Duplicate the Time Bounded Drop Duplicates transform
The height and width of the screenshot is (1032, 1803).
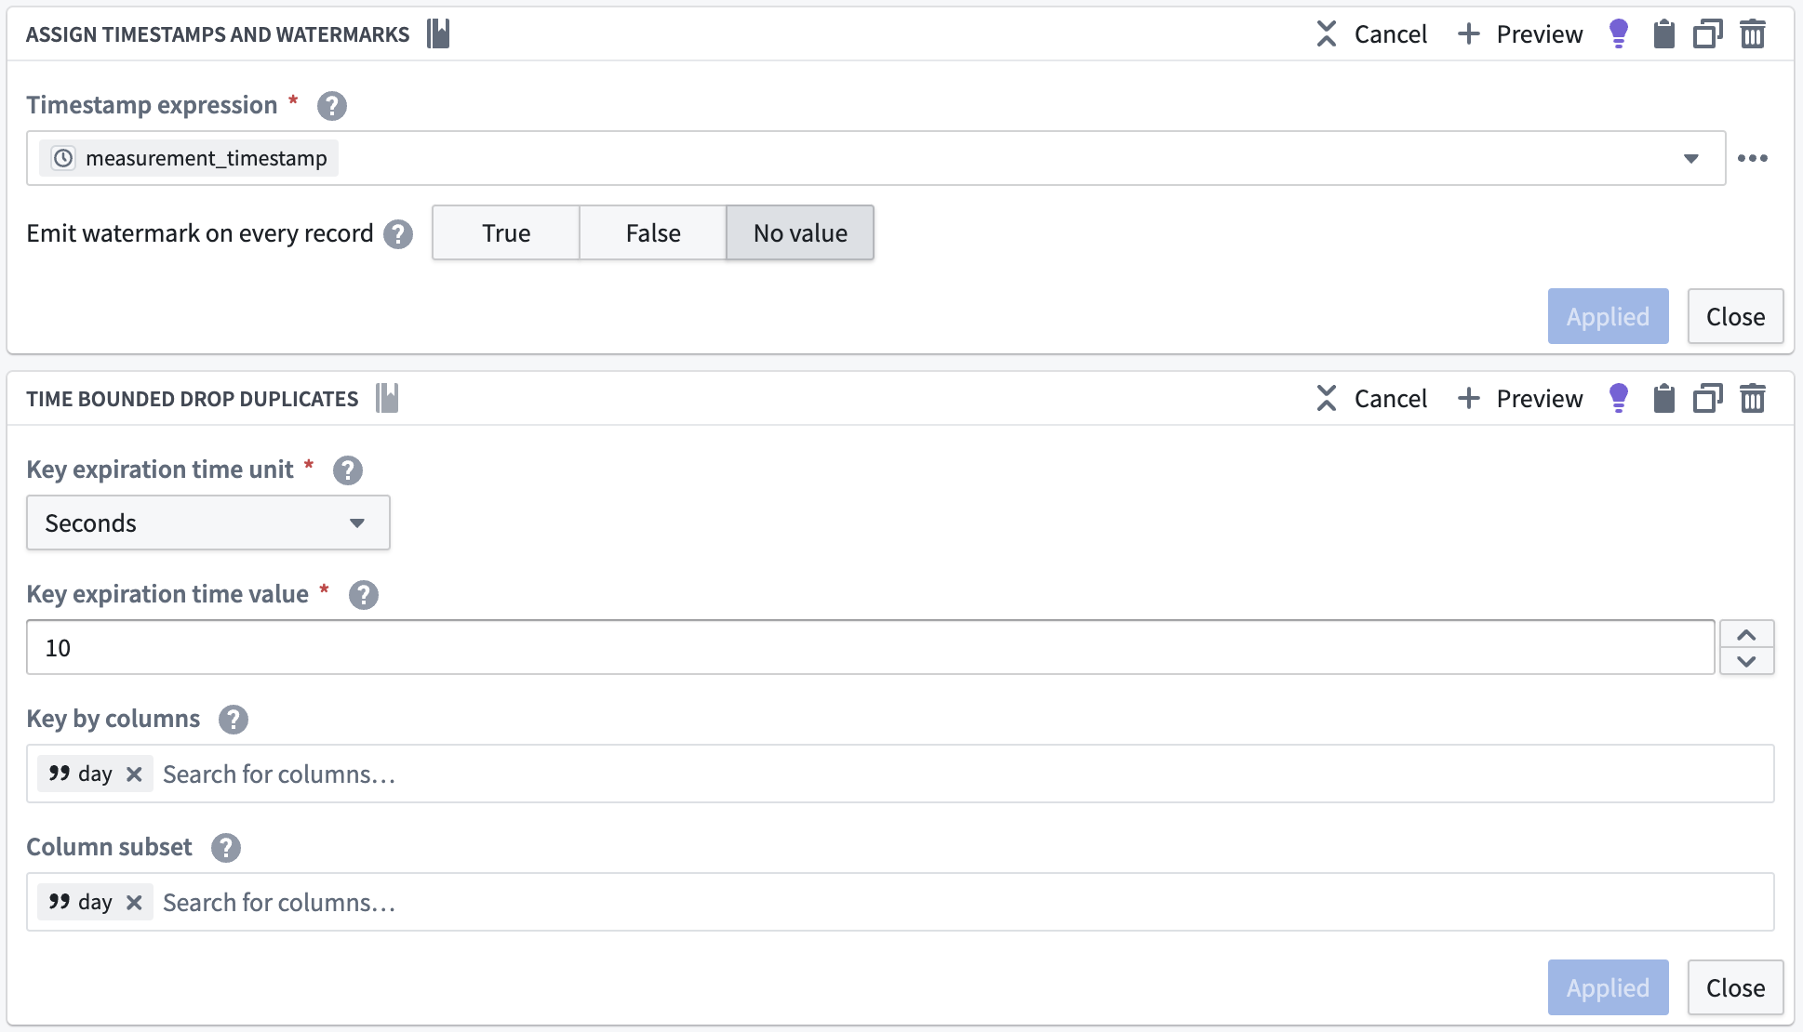tap(1708, 399)
